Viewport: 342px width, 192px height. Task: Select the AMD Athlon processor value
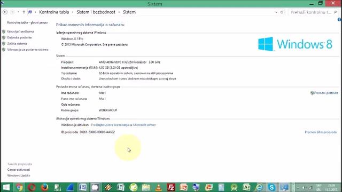tap(129, 62)
